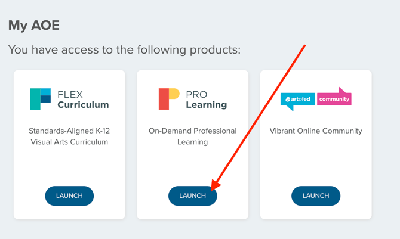Click the tail end of the red arrow
Screen dimensions: 400x239
304,46
